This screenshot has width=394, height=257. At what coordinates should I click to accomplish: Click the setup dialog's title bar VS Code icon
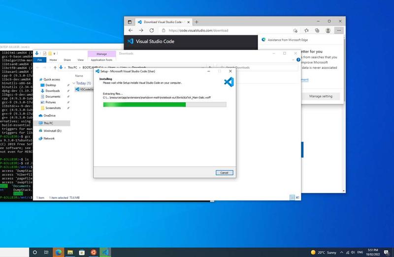click(97, 71)
